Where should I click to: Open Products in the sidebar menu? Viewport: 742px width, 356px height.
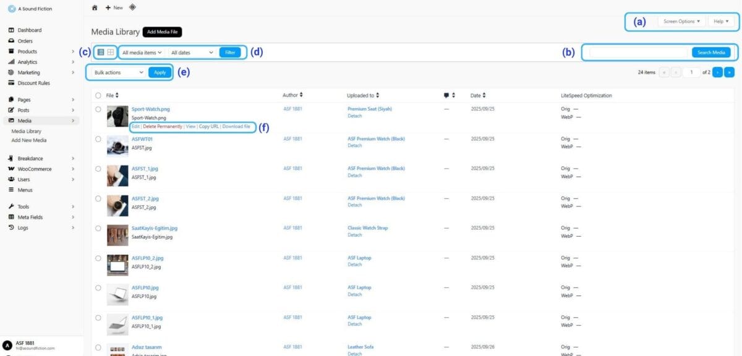[27, 51]
